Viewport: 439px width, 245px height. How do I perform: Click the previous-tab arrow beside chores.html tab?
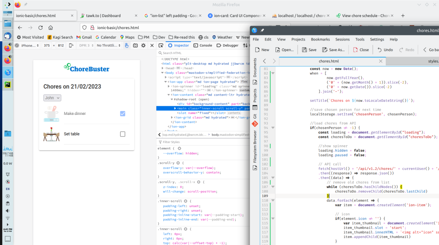[264, 61]
